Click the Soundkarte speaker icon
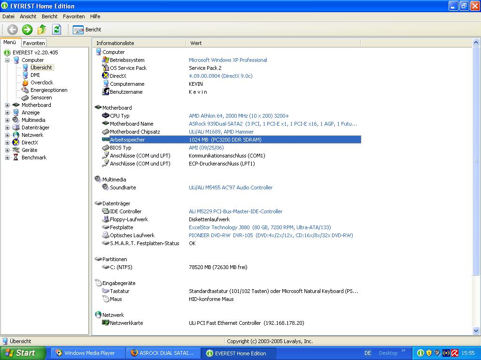The width and height of the screenshot is (481, 360). click(x=106, y=187)
